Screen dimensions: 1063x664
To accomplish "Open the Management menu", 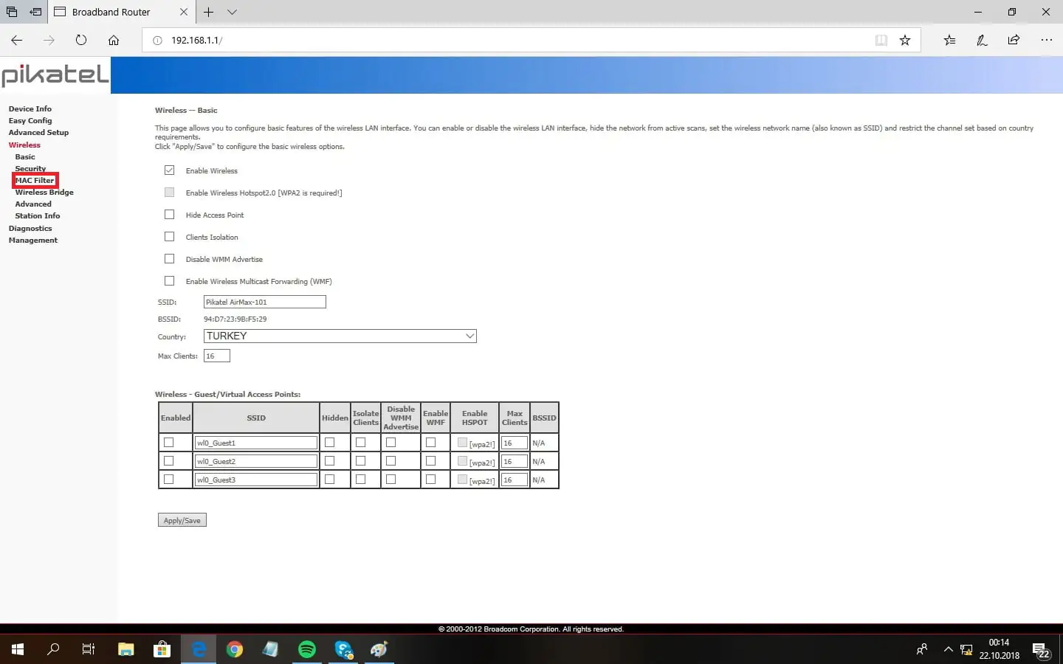I will click(x=33, y=241).
